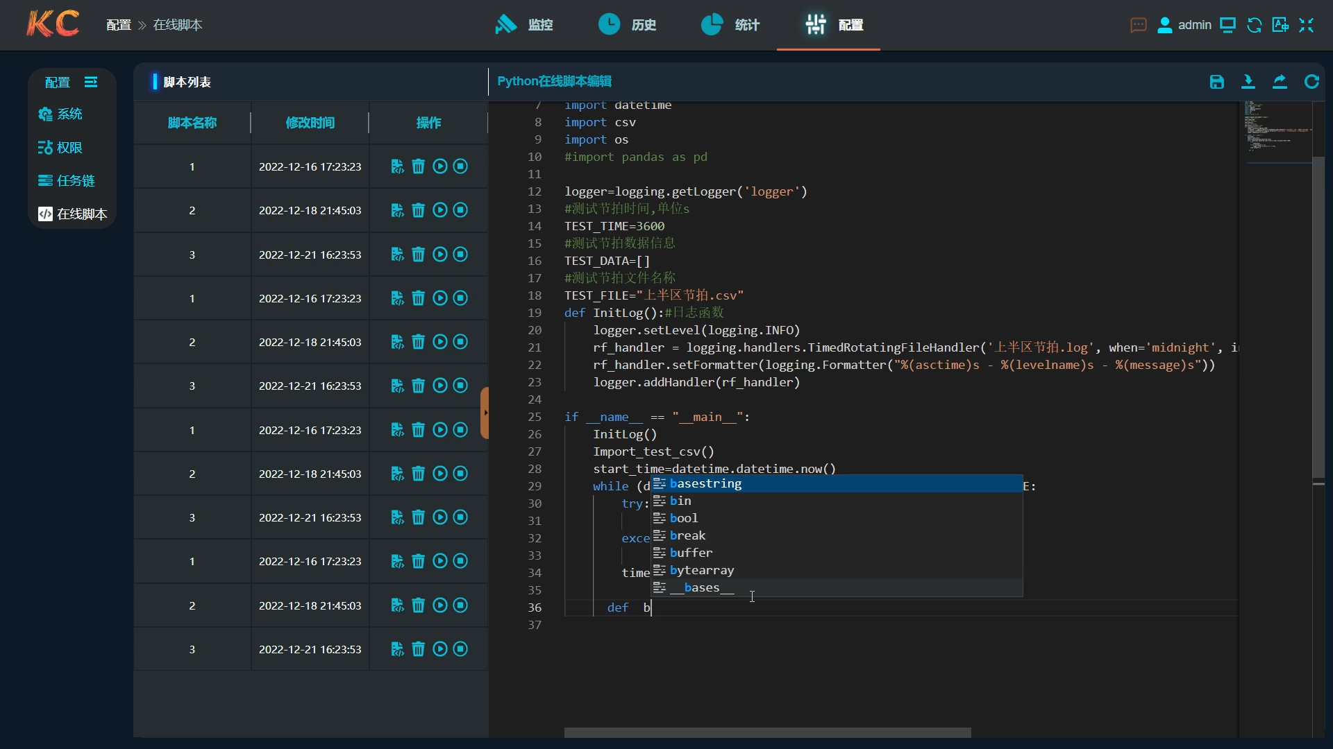Click the admin user avatar icon
This screenshot has height=749, width=1333.
click(1165, 26)
